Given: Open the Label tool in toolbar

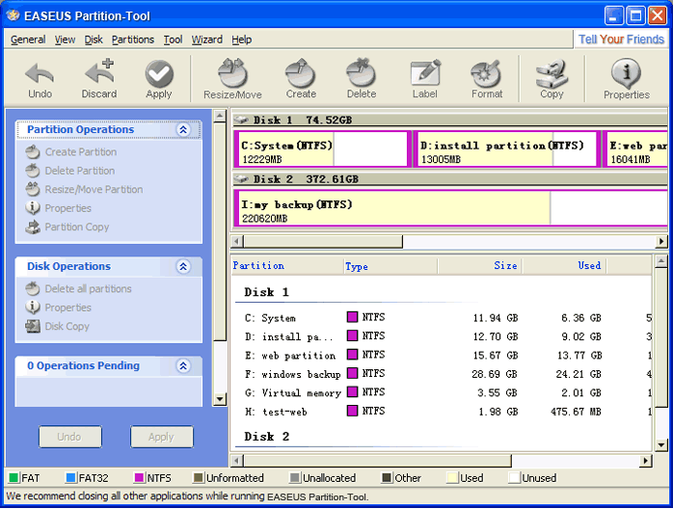Looking at the screenshot, I should tap(425, 78).
